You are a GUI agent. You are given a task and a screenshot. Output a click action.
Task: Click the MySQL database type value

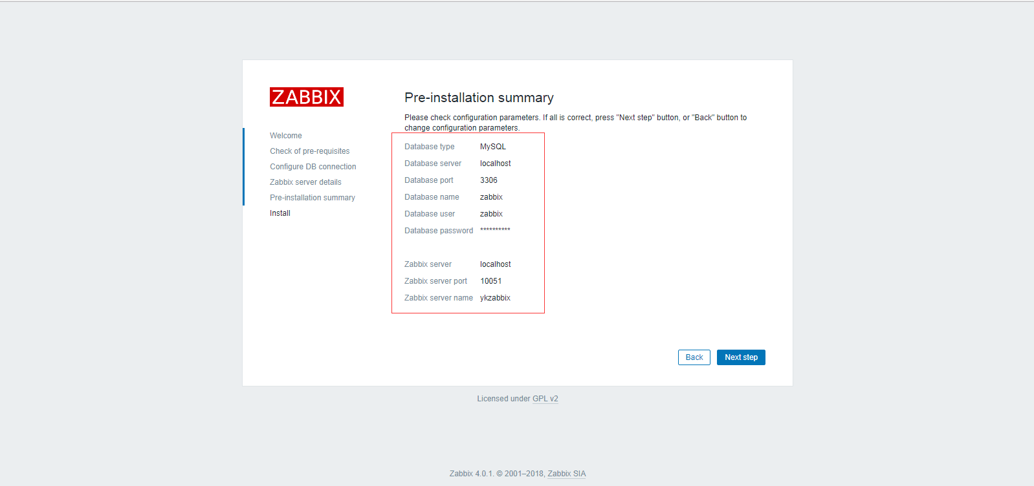pos(493,147)
